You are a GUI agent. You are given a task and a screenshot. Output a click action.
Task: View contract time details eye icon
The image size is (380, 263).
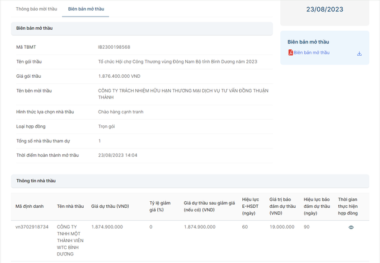[x=351, y=227]
